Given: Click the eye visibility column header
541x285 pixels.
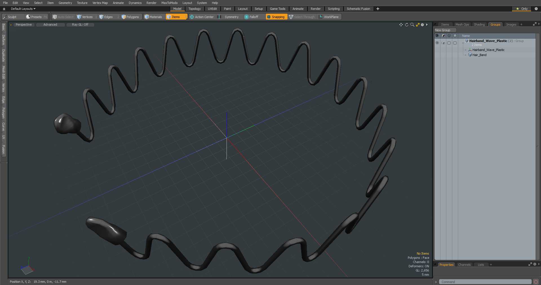Looking at the screenshot, I should [437, 36].
